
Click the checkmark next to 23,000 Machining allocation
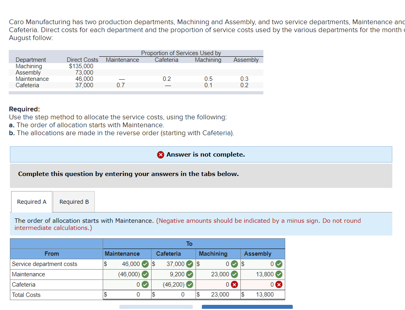pos(234,274)
